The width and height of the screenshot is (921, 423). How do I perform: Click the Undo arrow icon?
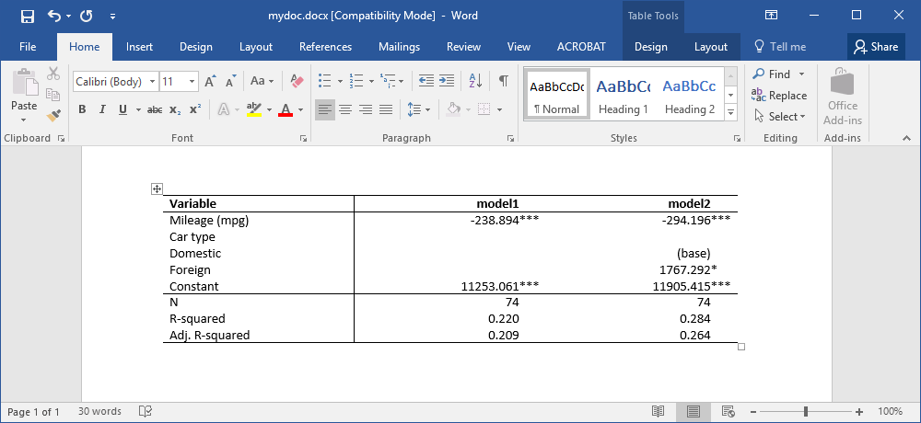54,16
